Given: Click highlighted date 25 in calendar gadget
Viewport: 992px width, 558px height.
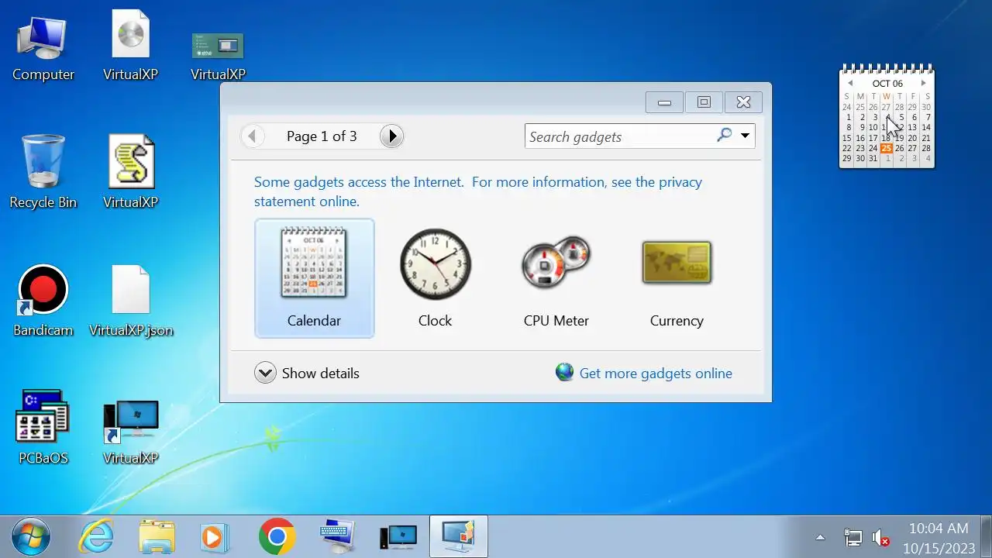Looking at the screenshot, I should click(886, 148).
